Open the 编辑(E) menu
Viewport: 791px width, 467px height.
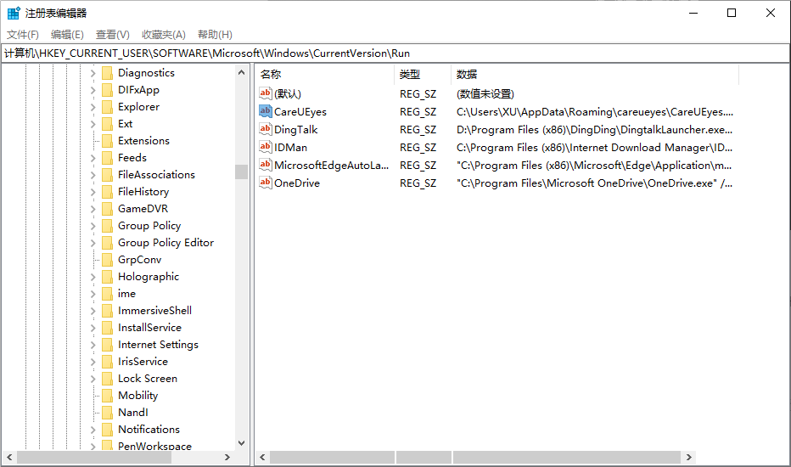67,34
